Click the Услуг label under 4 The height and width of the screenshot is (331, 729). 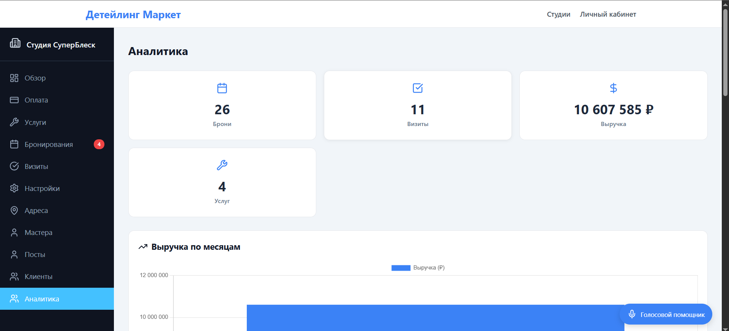[222, 201]
